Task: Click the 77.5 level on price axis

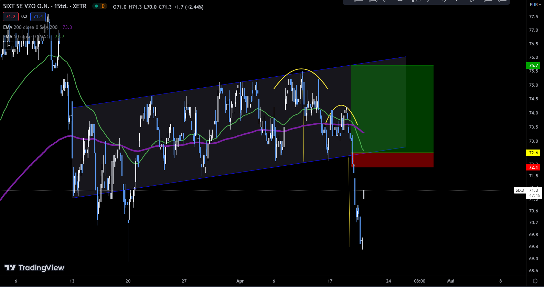Action: (x=533, y=17)
